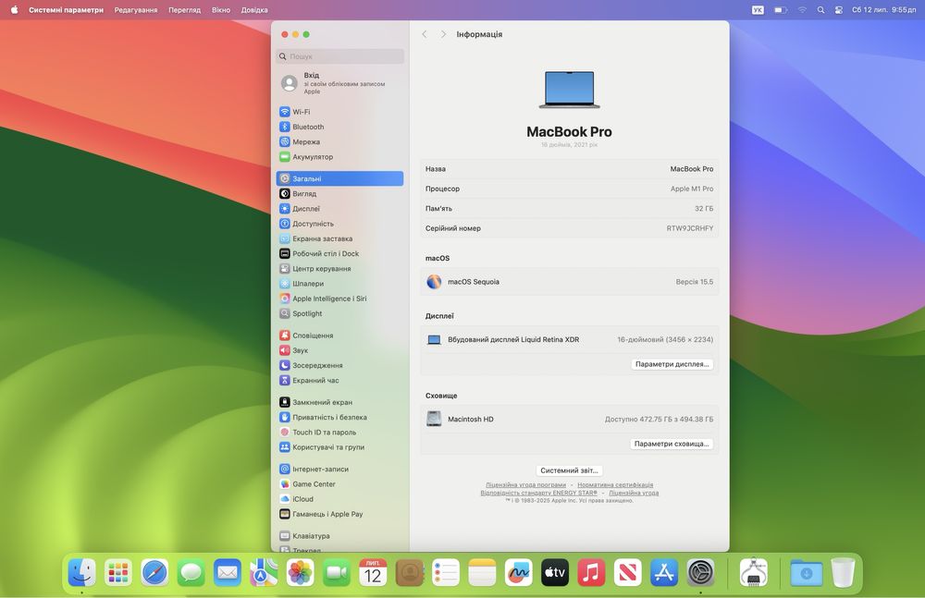This screenshot has width=925, height=598.
Task: Select Приватність і безпека in the sidebar
Action: coord(339,417)
